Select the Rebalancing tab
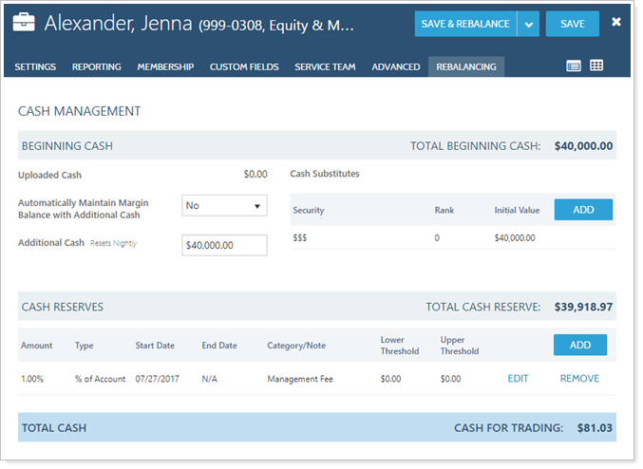Screen dimensions: 643x469 coord(466,67)
